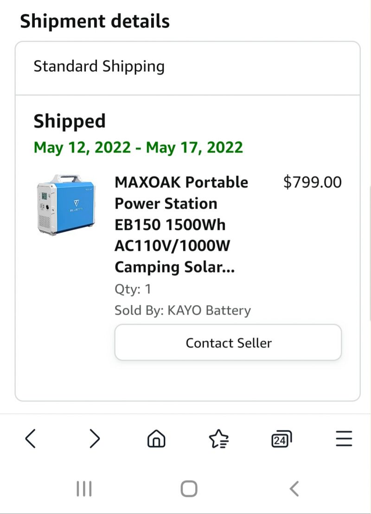This screenshot has width=371, height=514.
Task: Tap the Android system back button
Action: coord(294,489)
